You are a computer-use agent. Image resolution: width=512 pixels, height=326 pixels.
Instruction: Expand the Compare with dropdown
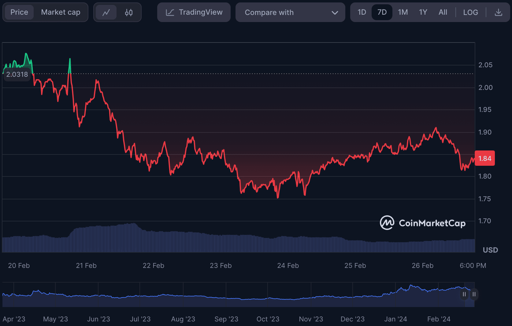[290, 12]
